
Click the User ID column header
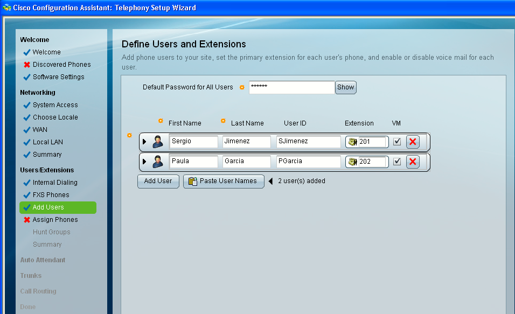pos(295,123)
